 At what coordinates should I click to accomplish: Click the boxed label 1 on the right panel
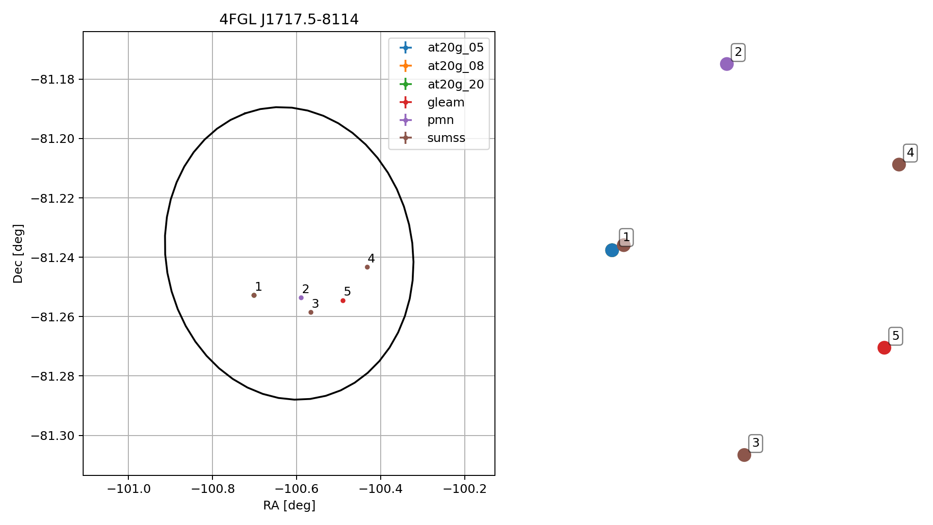pos(626,237)
